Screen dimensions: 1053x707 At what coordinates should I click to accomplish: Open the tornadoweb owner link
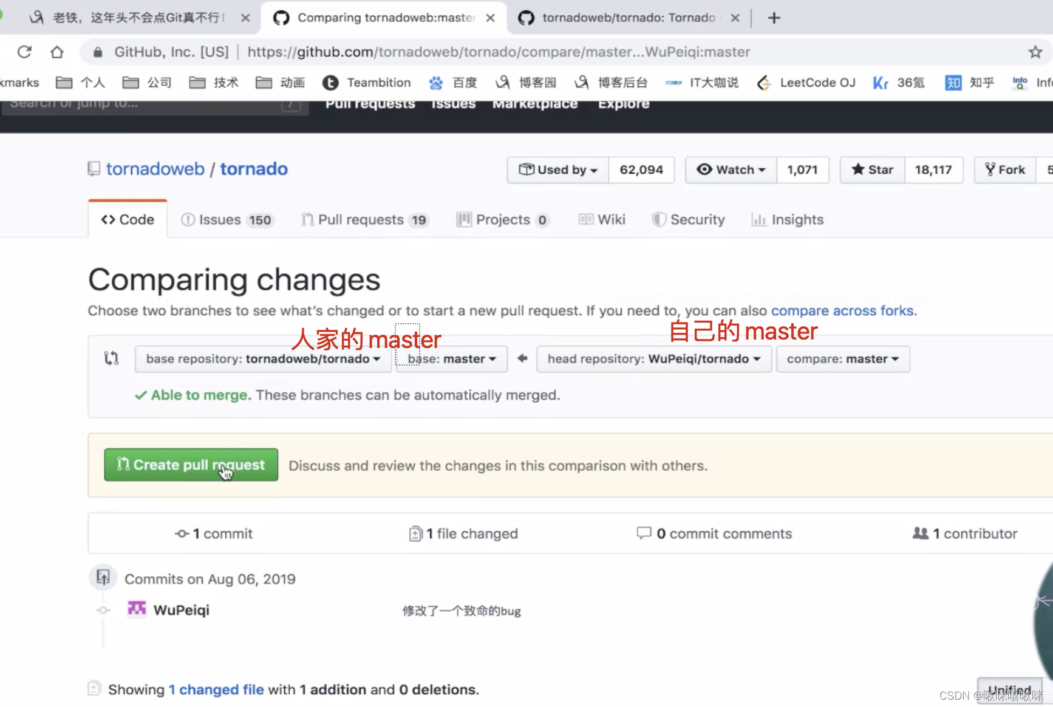tap(155, 169)
